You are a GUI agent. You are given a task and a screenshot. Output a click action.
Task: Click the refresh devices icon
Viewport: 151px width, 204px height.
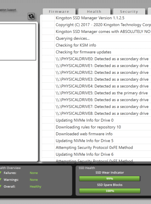coord(31,16)
